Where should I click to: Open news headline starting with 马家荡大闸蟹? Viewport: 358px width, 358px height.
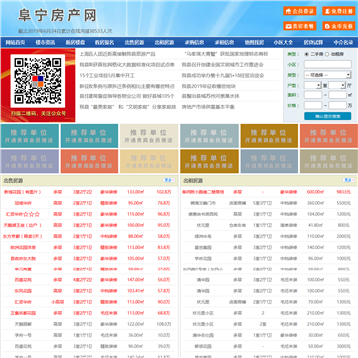click(226, 54)
